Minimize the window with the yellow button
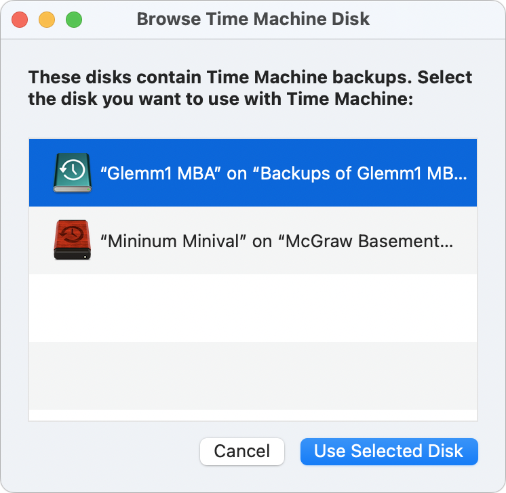 (x=47, y=20)
